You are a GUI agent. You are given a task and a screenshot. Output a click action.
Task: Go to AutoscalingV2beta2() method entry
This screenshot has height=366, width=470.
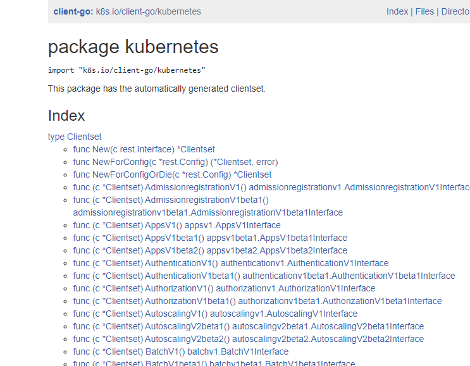(x=249, y=339)
